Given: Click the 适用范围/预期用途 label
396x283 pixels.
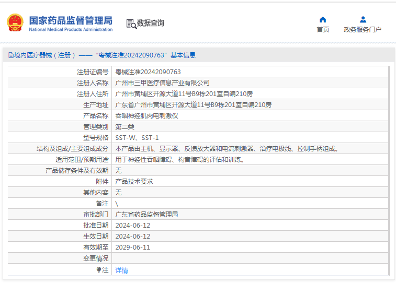Looking at the screenshot, I should [82, 160].
